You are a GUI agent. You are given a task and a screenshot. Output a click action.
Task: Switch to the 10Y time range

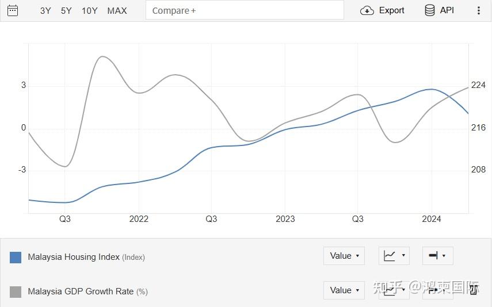coord(90,10)
